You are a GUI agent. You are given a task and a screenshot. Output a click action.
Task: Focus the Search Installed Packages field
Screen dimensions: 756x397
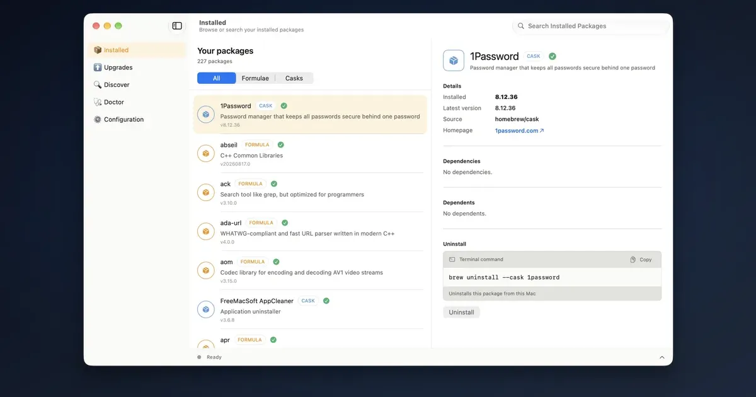click(x=591, y=26)
